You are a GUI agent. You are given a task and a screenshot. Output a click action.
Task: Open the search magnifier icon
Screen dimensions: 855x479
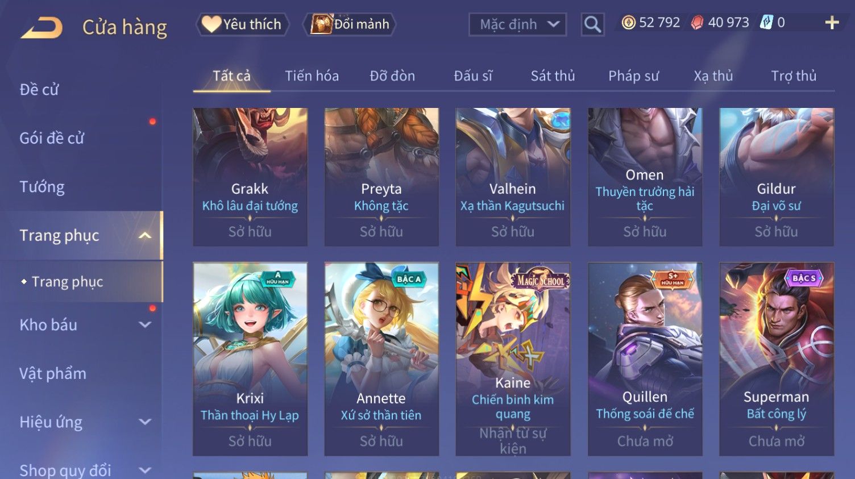pyautogui.click(x=592, y=24)
